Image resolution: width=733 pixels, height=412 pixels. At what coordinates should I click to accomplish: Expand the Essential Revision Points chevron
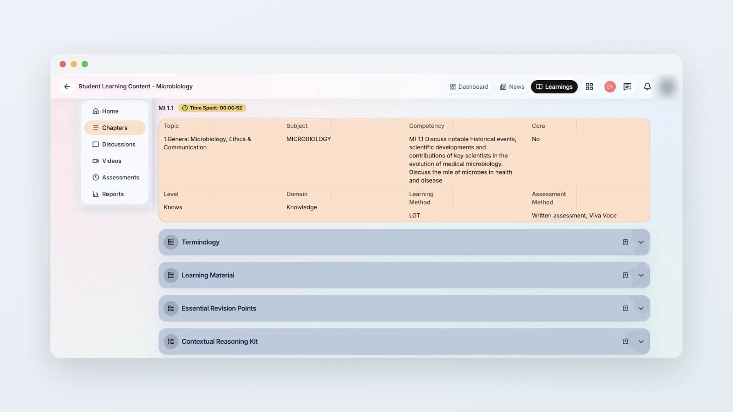[641, 309]
